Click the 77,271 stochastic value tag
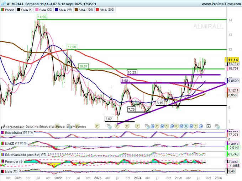242x181 pixels. (233, 135)
